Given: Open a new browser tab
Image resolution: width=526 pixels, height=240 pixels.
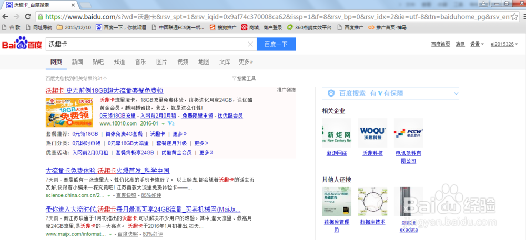Looking at the screenshot, I should pyautogui.click(x=86, y=5).
